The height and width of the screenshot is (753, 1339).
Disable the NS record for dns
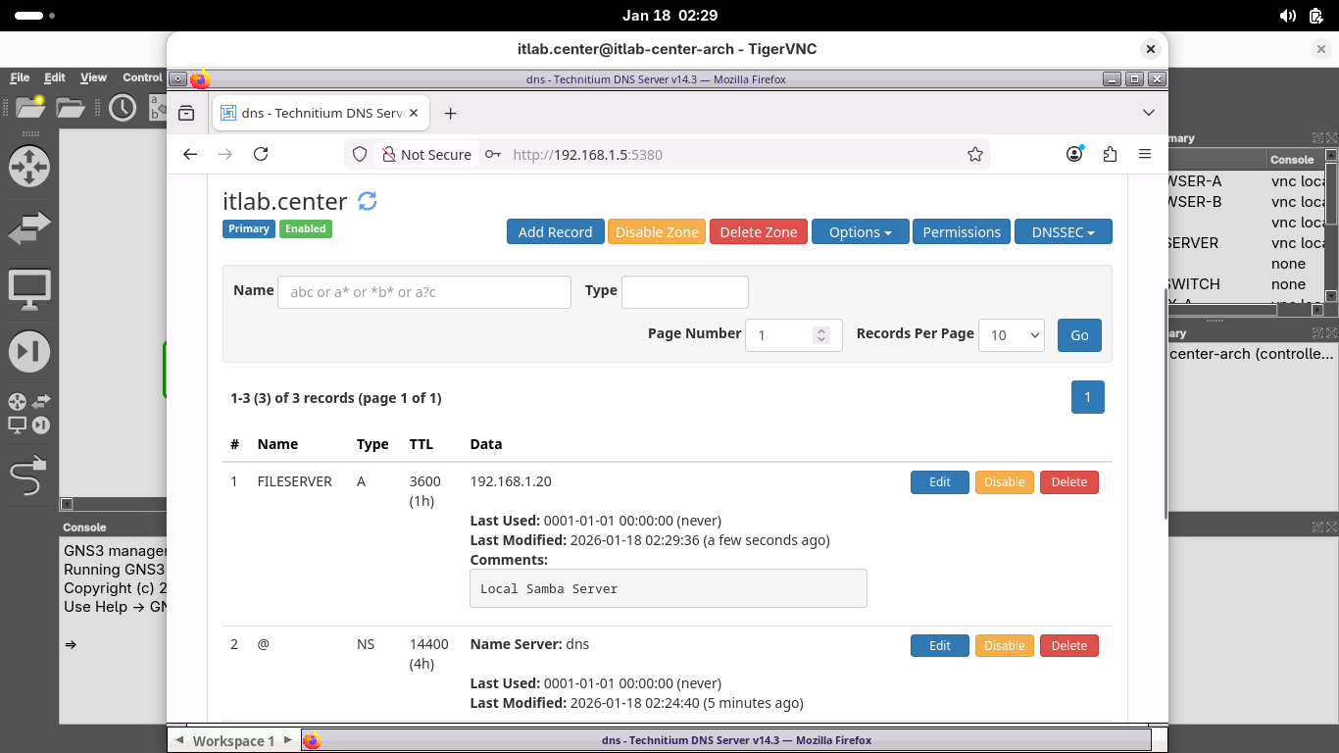[1004, 646]
